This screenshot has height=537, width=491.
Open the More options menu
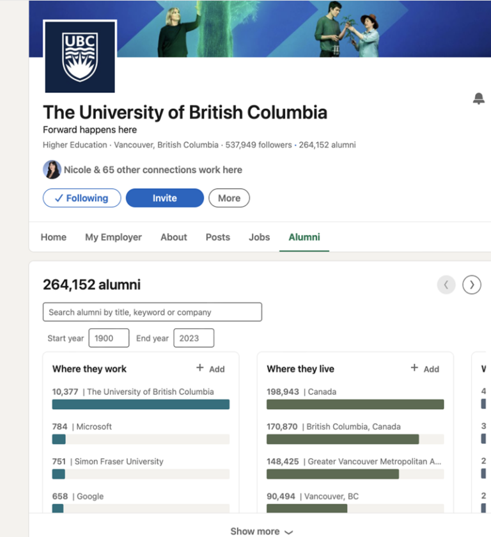pyautogui.click(x=229, y=198)
